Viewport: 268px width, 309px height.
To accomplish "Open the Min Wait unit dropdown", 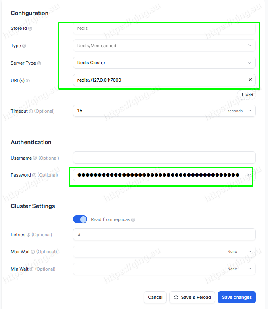I will (x=239, y=269).
